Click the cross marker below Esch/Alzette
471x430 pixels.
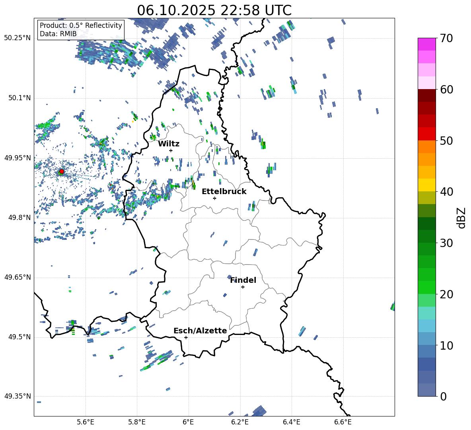pos(186,337)
